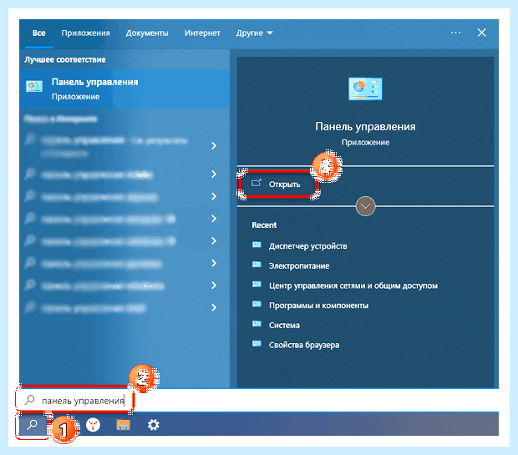Expand more actions with the round chevron button

(x=365, y=206)
